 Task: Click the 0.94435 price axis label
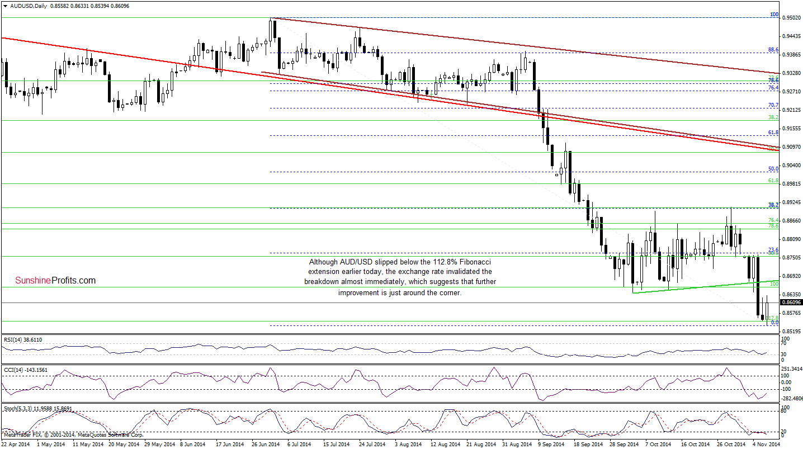tap(791, 36)
